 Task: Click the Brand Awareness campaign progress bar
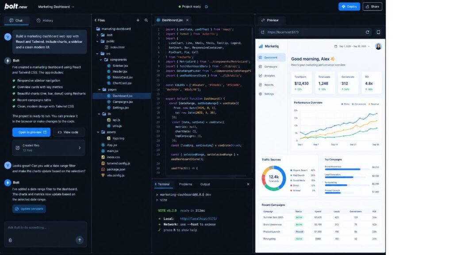coord(347,169)
